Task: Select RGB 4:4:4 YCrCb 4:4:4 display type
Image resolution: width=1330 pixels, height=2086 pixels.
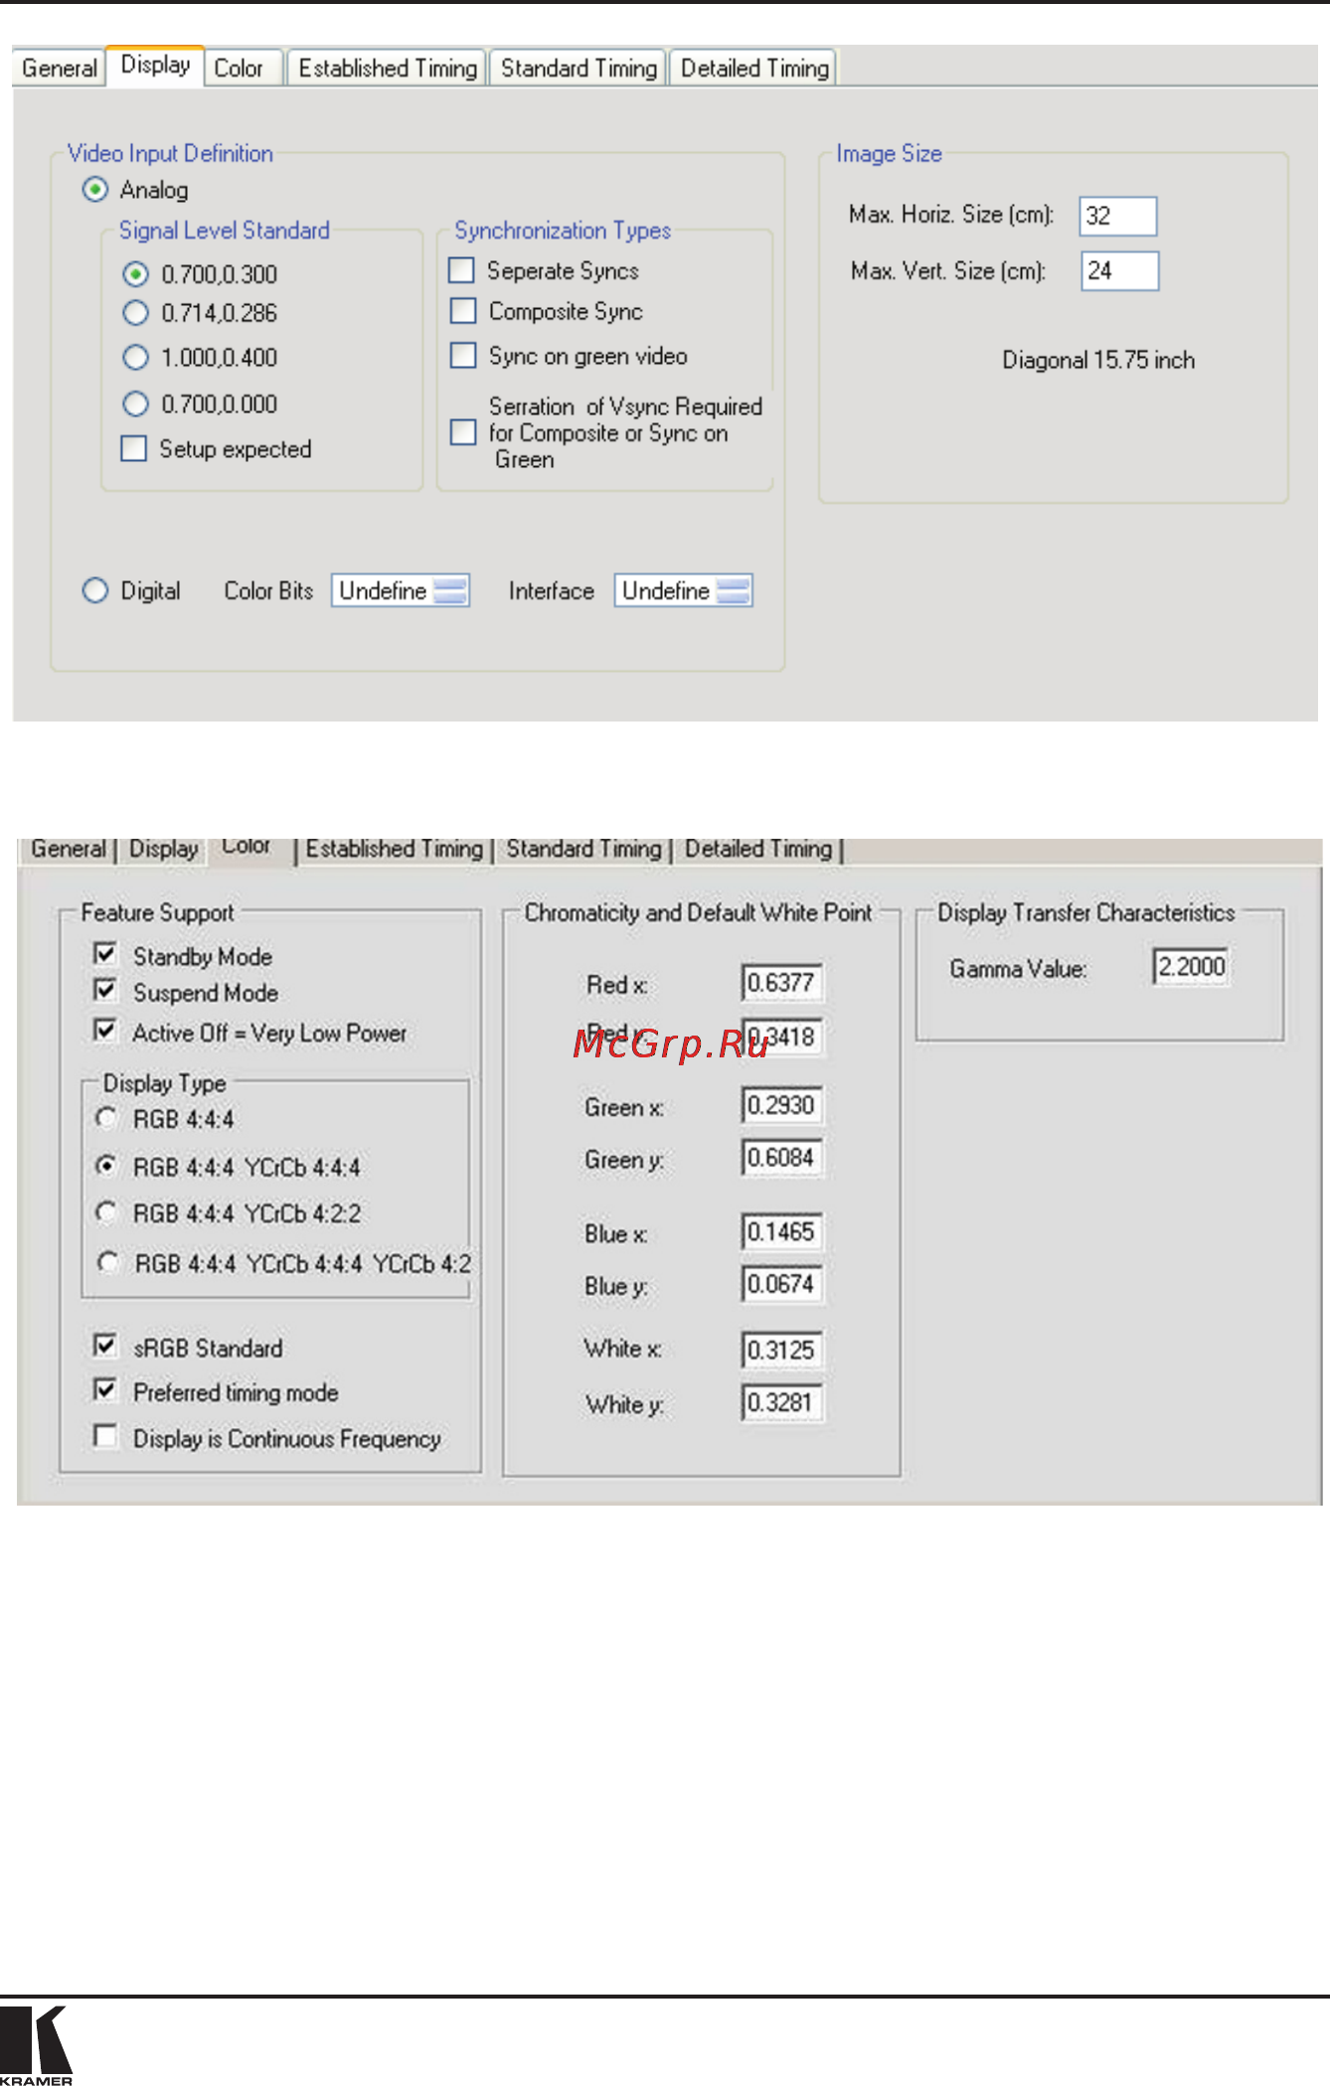Action: [x=106, y=1165]
